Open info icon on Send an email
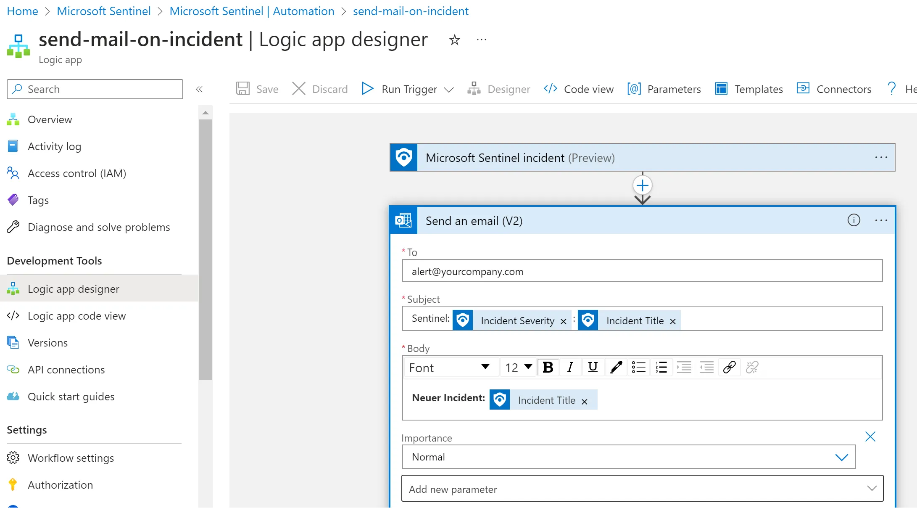Image resolution: width=917 pixels, height=508 pixels. 854,220
